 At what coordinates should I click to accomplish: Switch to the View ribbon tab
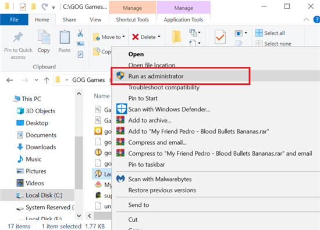pyautogui.click(x=95, y=20)
